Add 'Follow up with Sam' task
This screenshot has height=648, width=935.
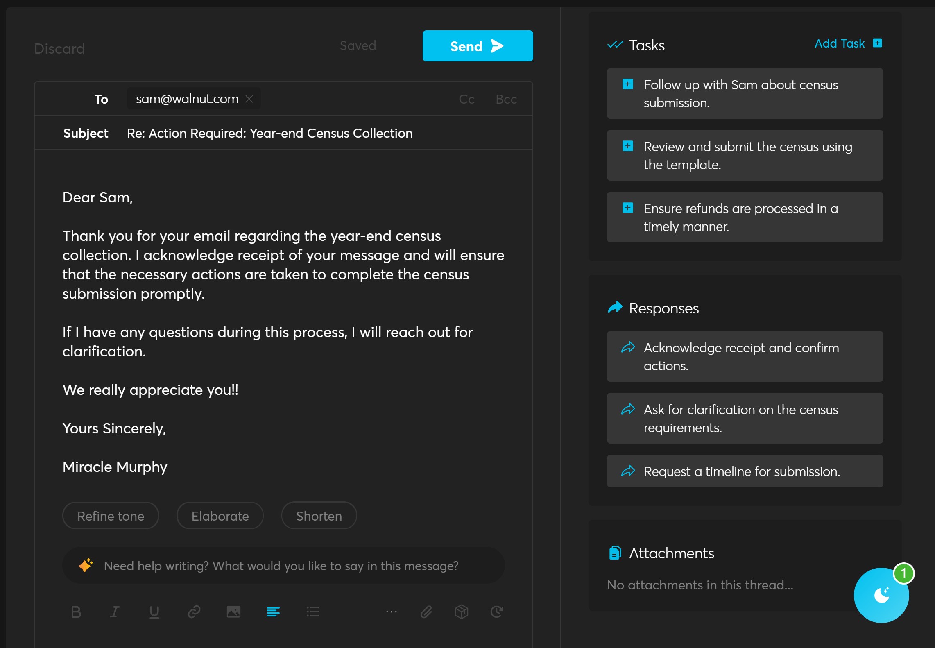(x=627, y=84)
